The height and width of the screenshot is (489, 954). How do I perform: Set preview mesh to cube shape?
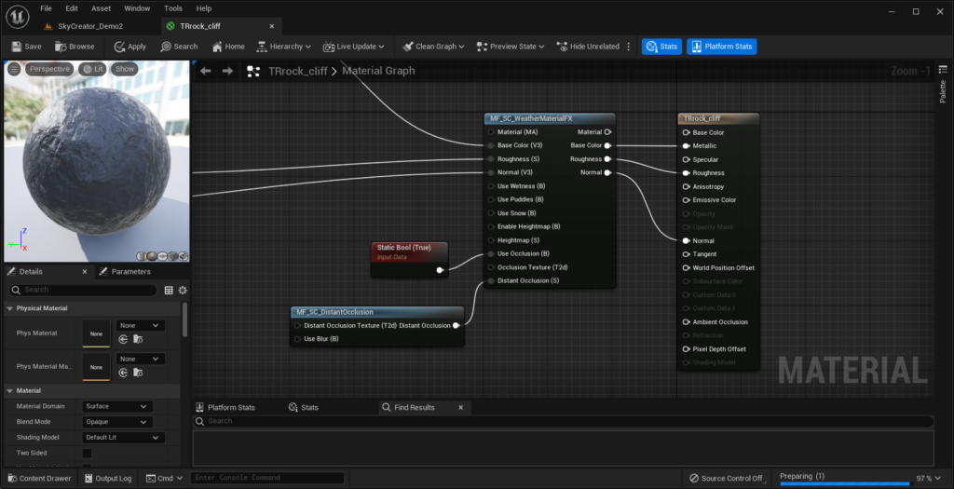[172, 256]
